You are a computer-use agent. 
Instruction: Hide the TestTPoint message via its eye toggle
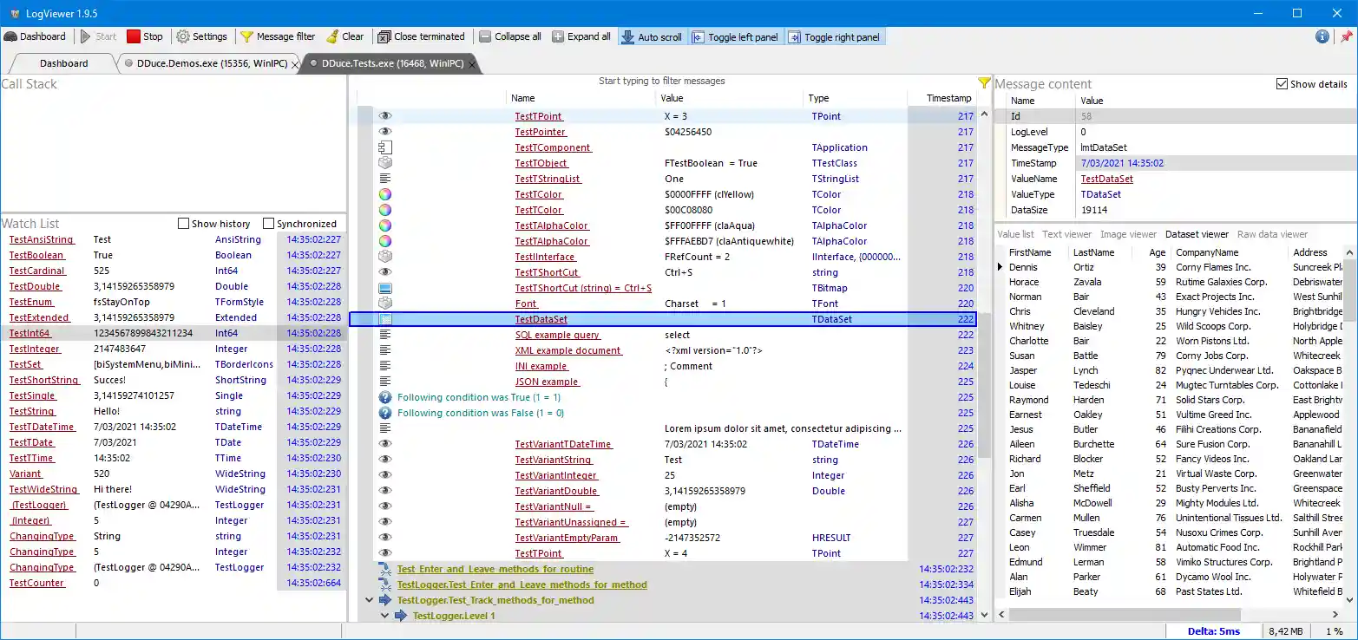coord(384,115)
